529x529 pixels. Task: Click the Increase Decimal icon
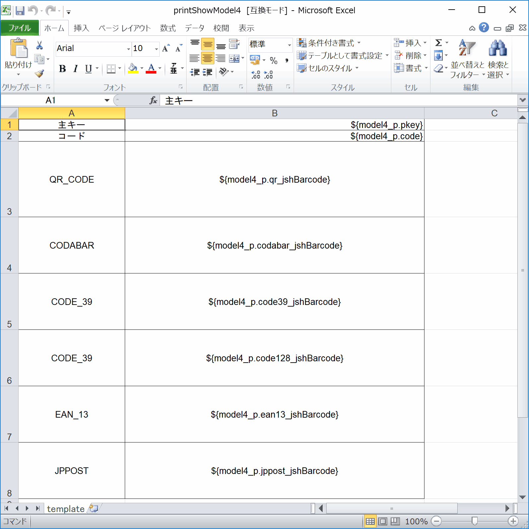256,75
